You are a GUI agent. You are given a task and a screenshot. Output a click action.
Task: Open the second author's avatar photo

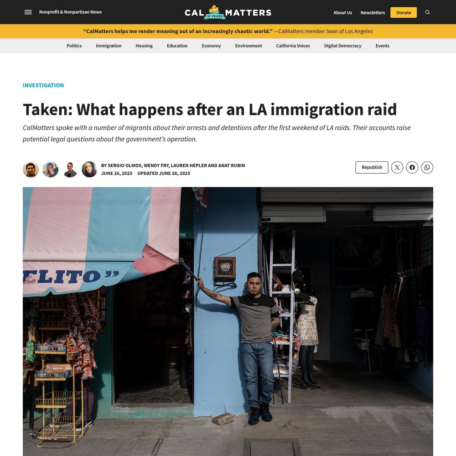(x=51, y=169)
